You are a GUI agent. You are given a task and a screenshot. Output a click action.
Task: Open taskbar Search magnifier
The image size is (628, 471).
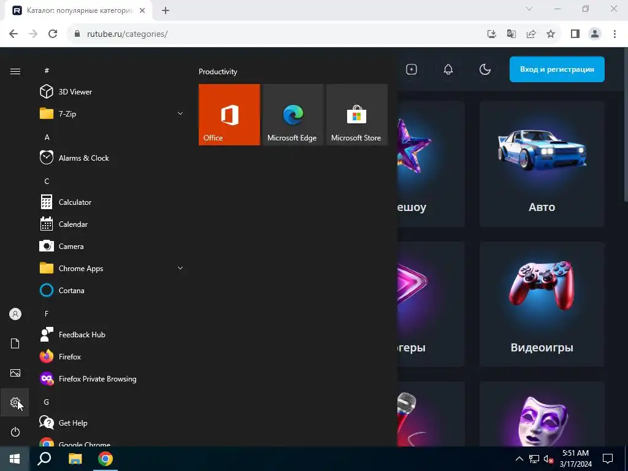(x=44, y=459)
